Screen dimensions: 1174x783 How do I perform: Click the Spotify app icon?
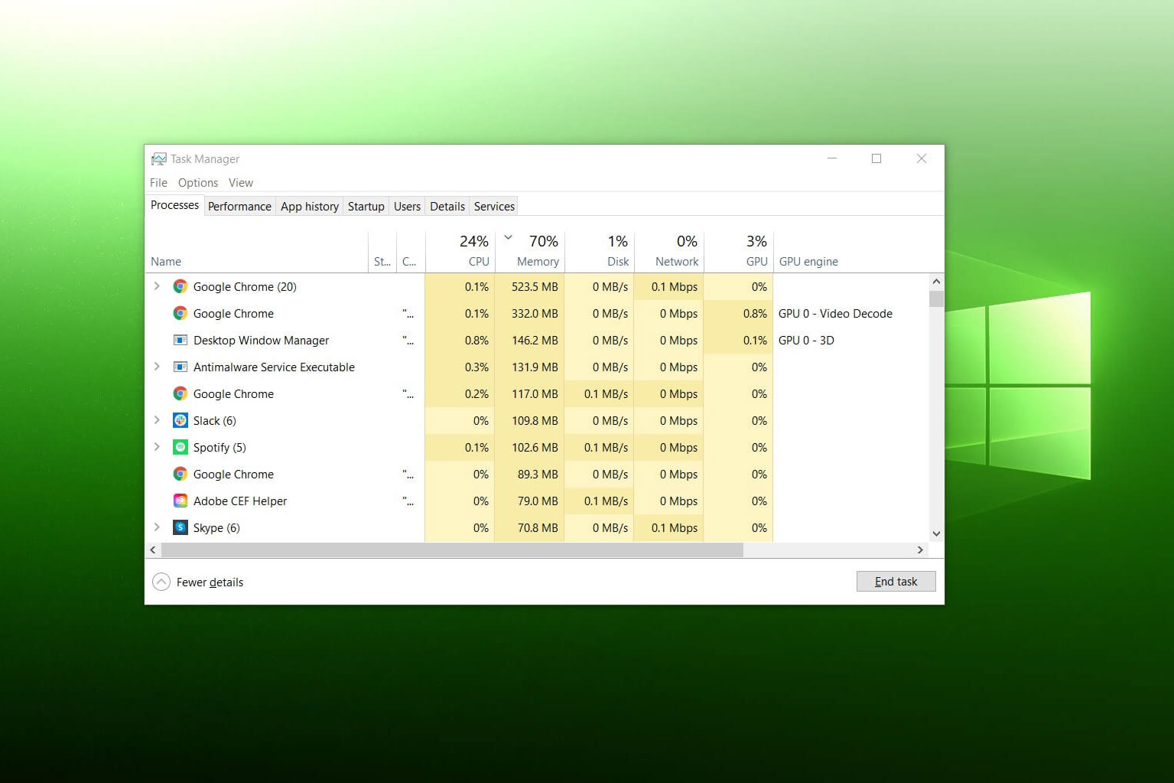coord(180,447)
